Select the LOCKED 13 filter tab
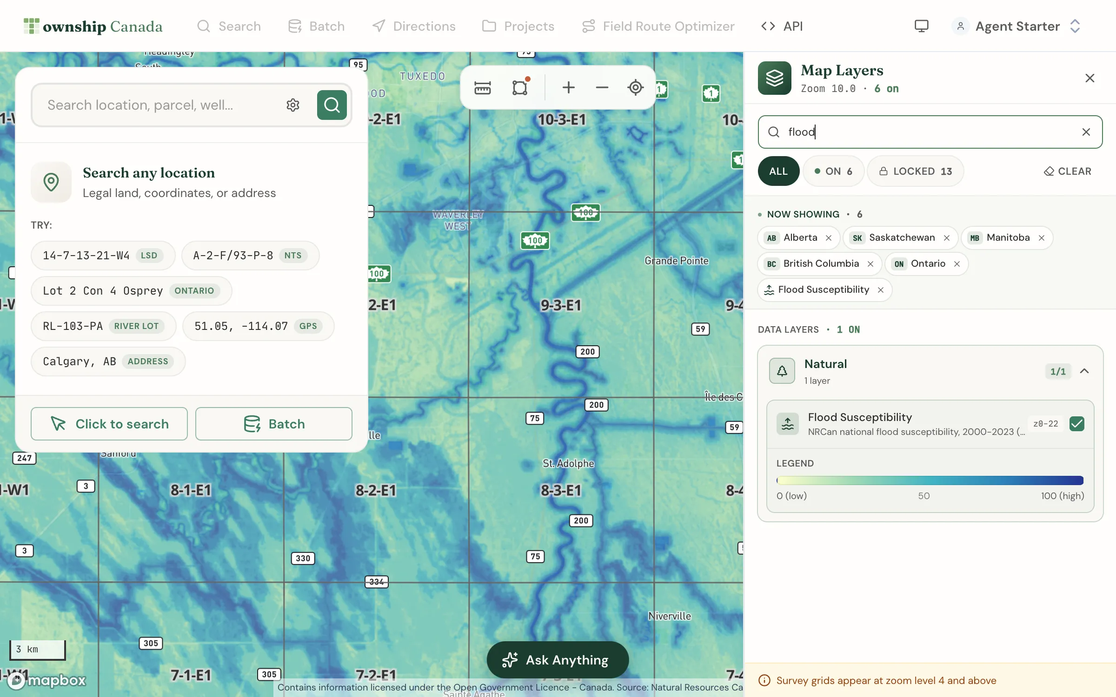Screen dimensions: 1116x697 [x=915, y=171]
